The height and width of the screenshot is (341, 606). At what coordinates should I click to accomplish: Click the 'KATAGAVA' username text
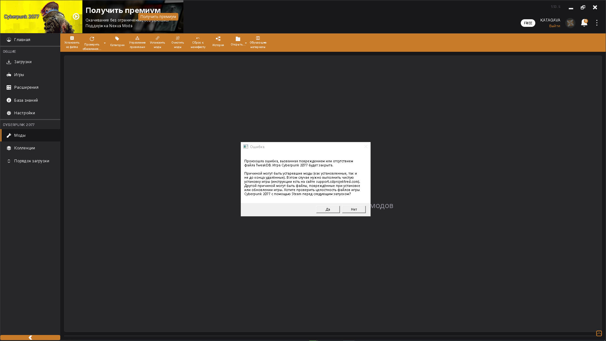(550, 20)
